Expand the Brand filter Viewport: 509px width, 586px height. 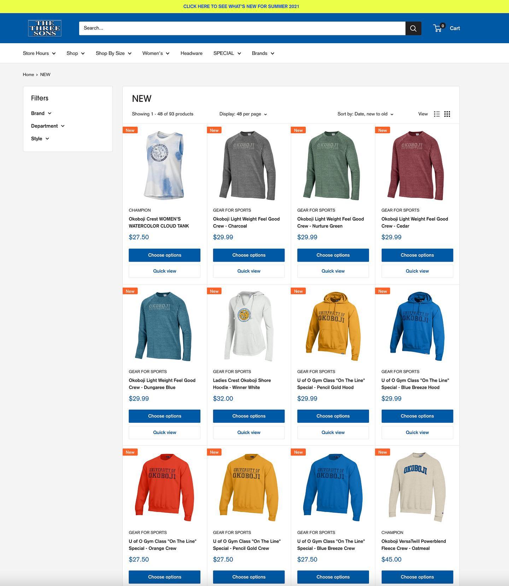(x=41, y=113)
